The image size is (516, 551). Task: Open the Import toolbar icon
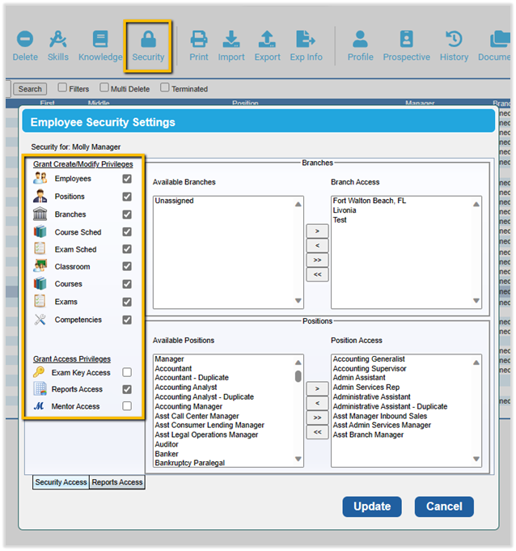(x=231, y=40)
